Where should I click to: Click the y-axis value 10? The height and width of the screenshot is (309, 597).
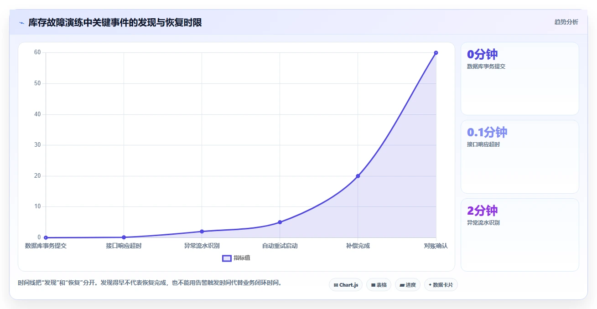(x=37, y=206)
